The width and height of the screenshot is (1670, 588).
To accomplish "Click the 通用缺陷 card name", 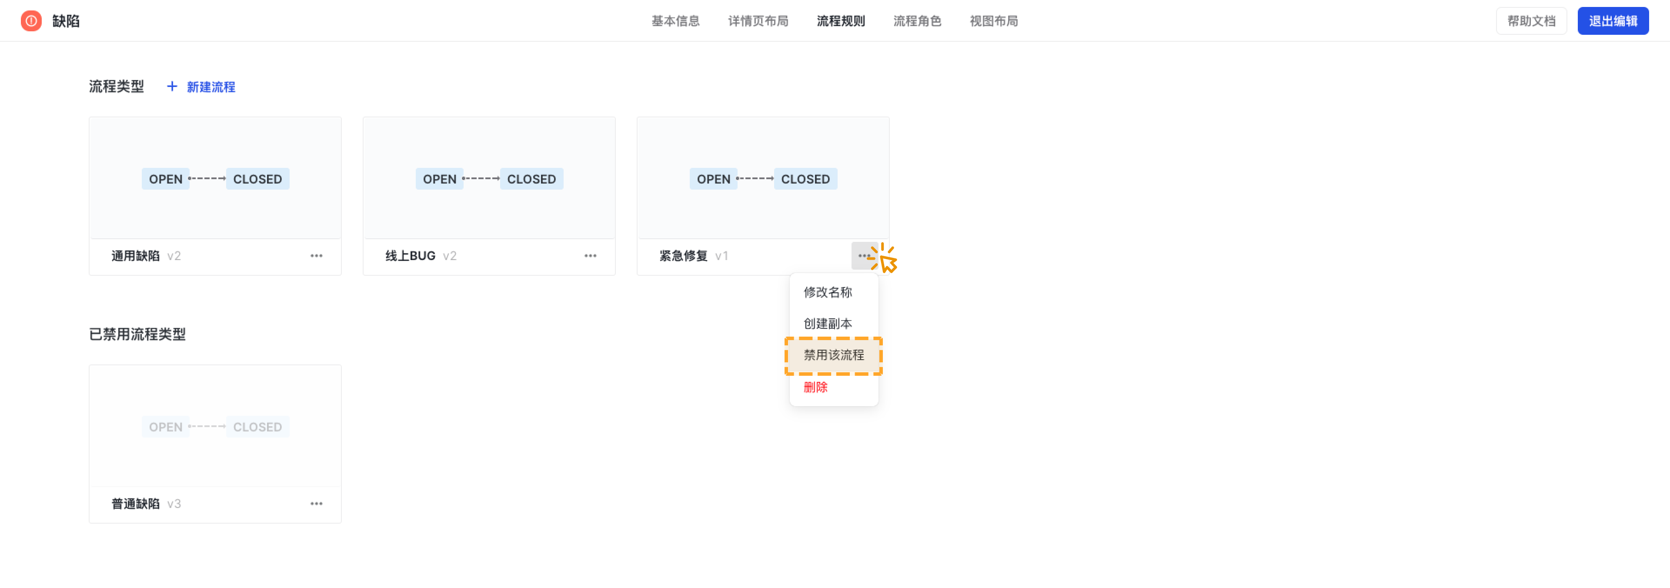I will pos(136,256).
